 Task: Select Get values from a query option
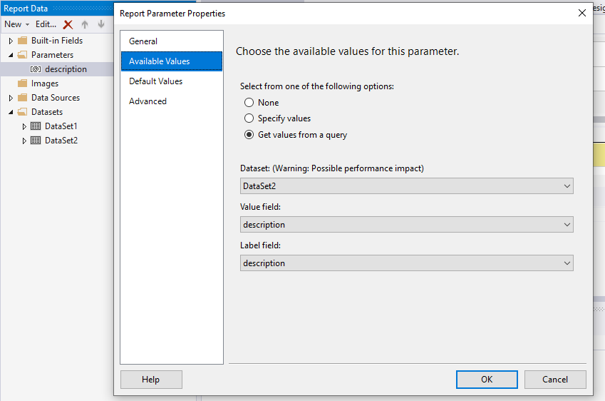pyautogui.click(x=249, y=134)
